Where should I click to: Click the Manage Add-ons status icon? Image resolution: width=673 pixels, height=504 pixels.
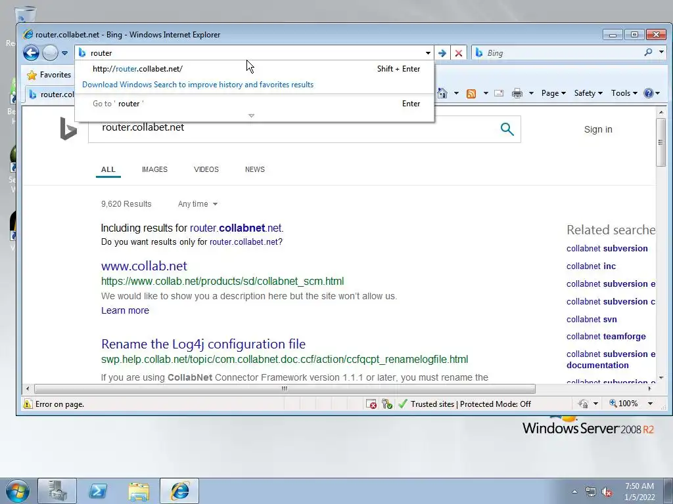click(x=386, y=404)
